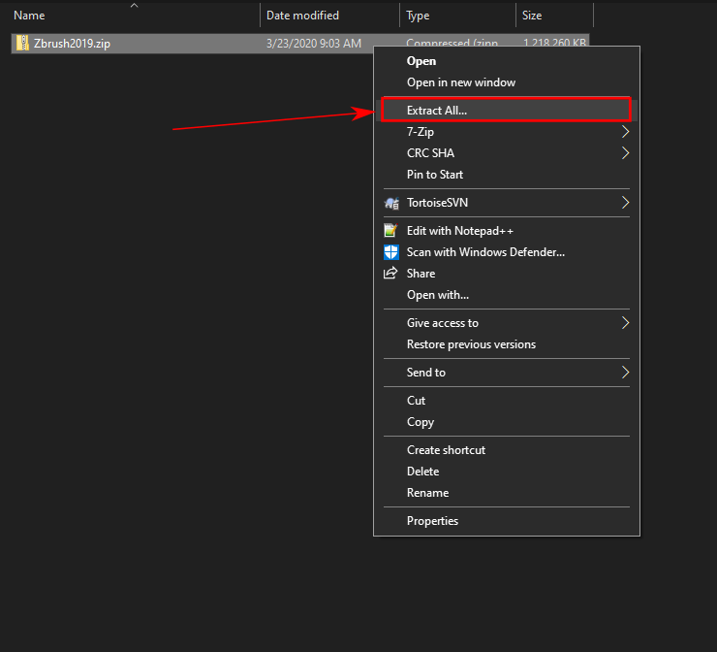Select Open in new window
The width and height of the screenshot is (717, 652).
(507, 82)
